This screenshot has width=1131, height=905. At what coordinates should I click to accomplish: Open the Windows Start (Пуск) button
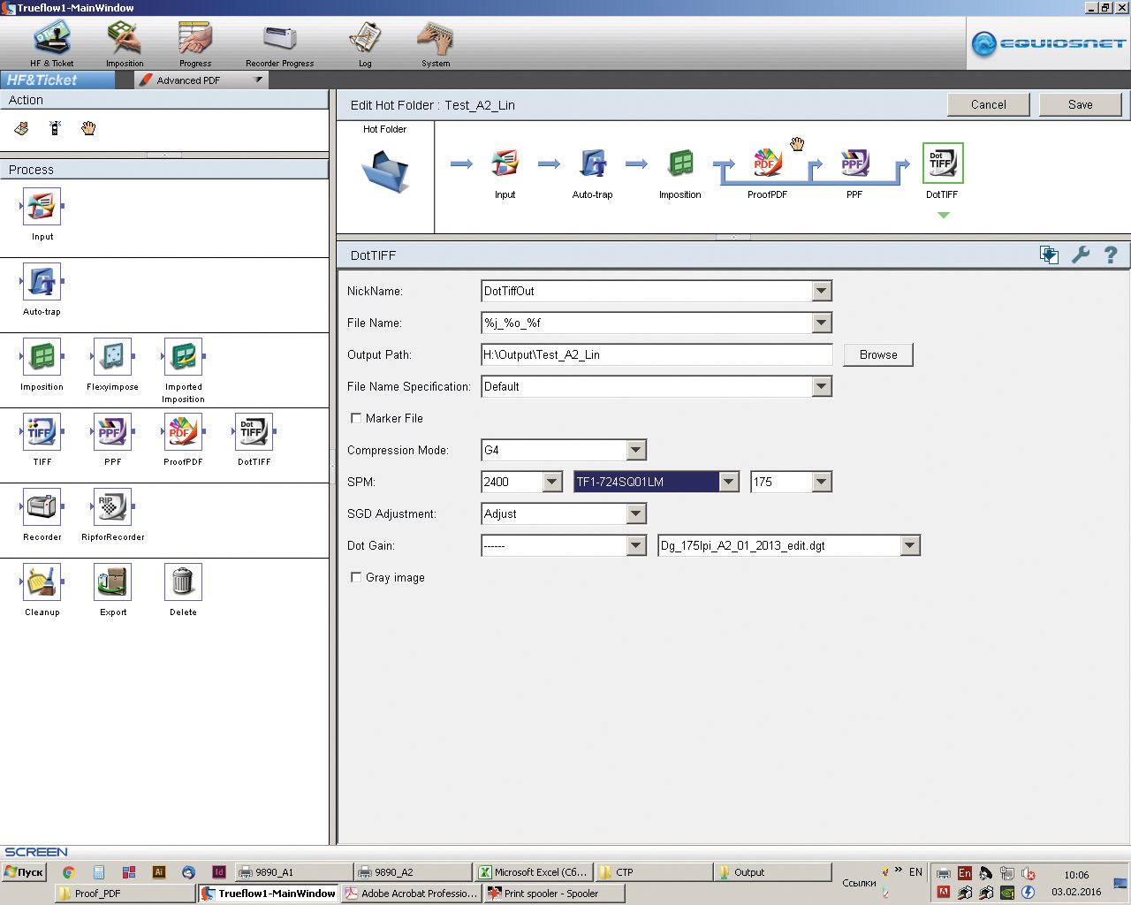point(24,872)
